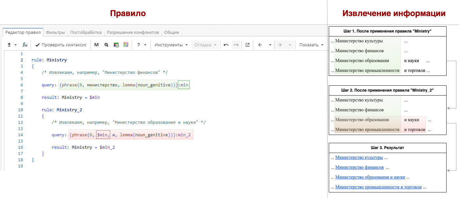Expand the back arrow history dropdown
This screenshot has height=198, width=460.
click(270, 45)
